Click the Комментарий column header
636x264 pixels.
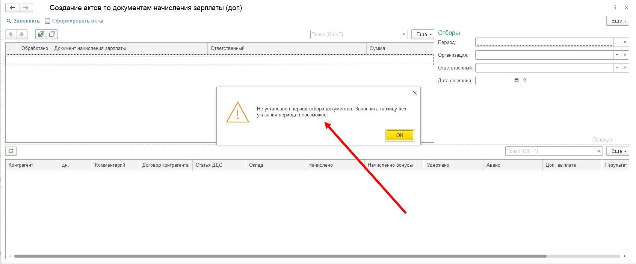tap(115, 165)
